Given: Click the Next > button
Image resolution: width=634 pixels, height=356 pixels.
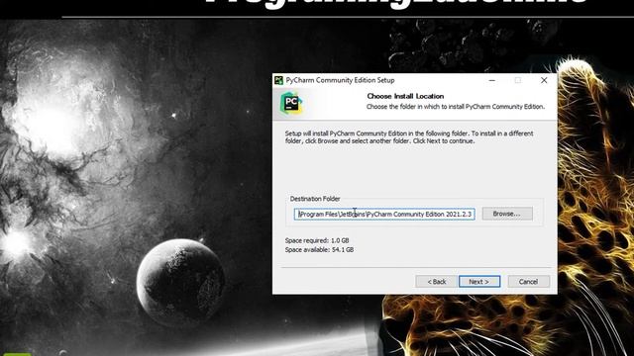Looking at the screenshot, I should [x=479, y=281].
